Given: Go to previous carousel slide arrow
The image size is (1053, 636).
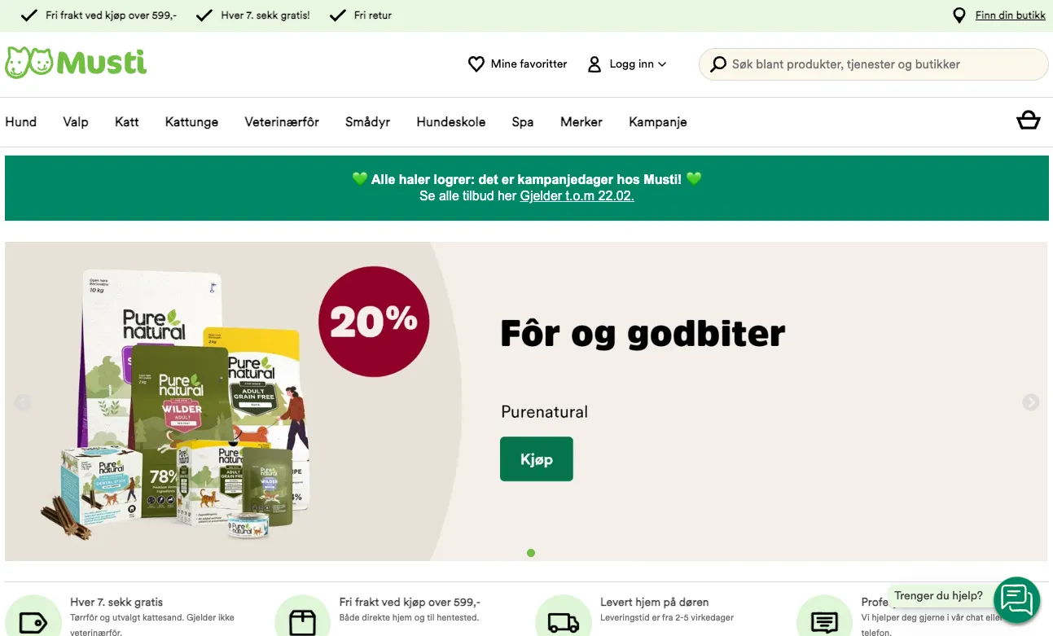Looking at the screenshot, I should (x=23, y=402).
